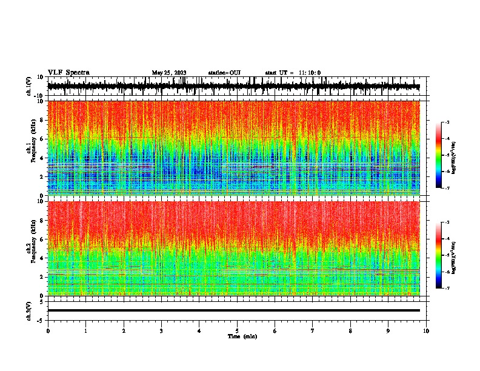Screen dimensions: 480x371
Task: Click the "ch.2 Frequency (kHz)" axis label
Action: pos(31,241)
